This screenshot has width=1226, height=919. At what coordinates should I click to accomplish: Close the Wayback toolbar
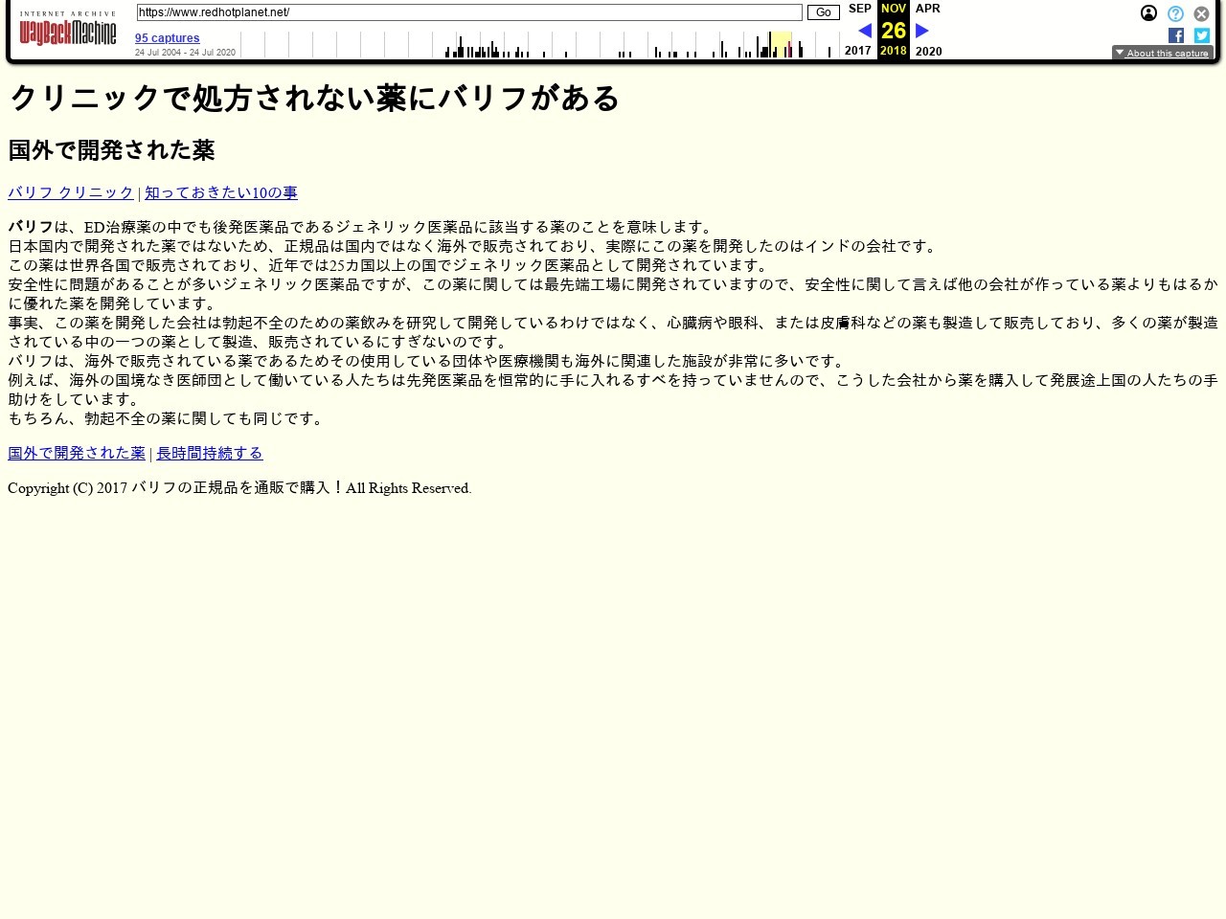click(x=1201, y=13)
